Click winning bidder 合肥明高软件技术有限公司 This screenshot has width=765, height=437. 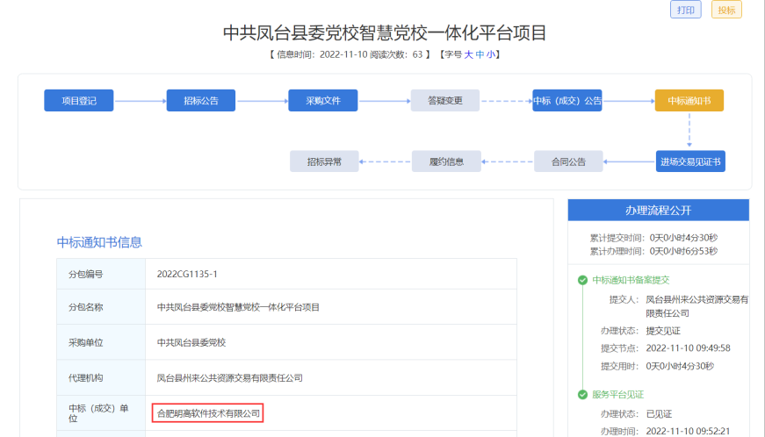[208, 413]
